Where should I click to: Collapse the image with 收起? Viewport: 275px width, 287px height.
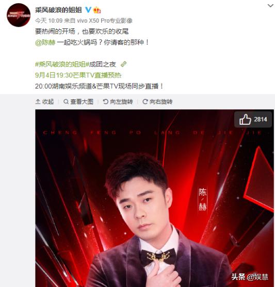(x=44, y=102)
